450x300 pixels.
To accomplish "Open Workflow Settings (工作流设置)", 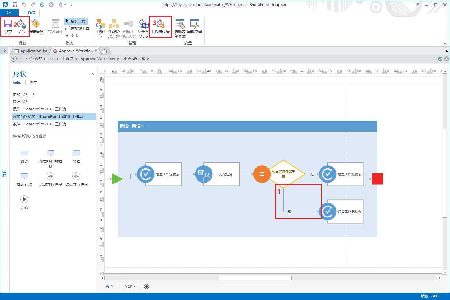I will click(160, 27).
